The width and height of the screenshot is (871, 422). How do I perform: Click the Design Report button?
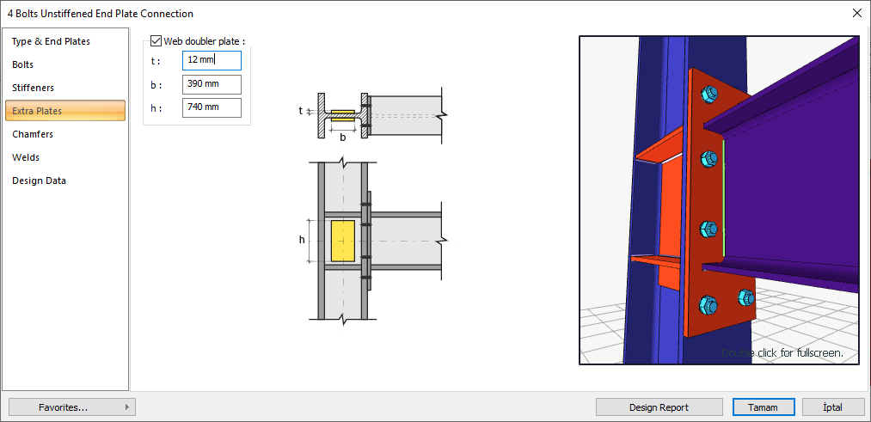(x=659, y=407)
